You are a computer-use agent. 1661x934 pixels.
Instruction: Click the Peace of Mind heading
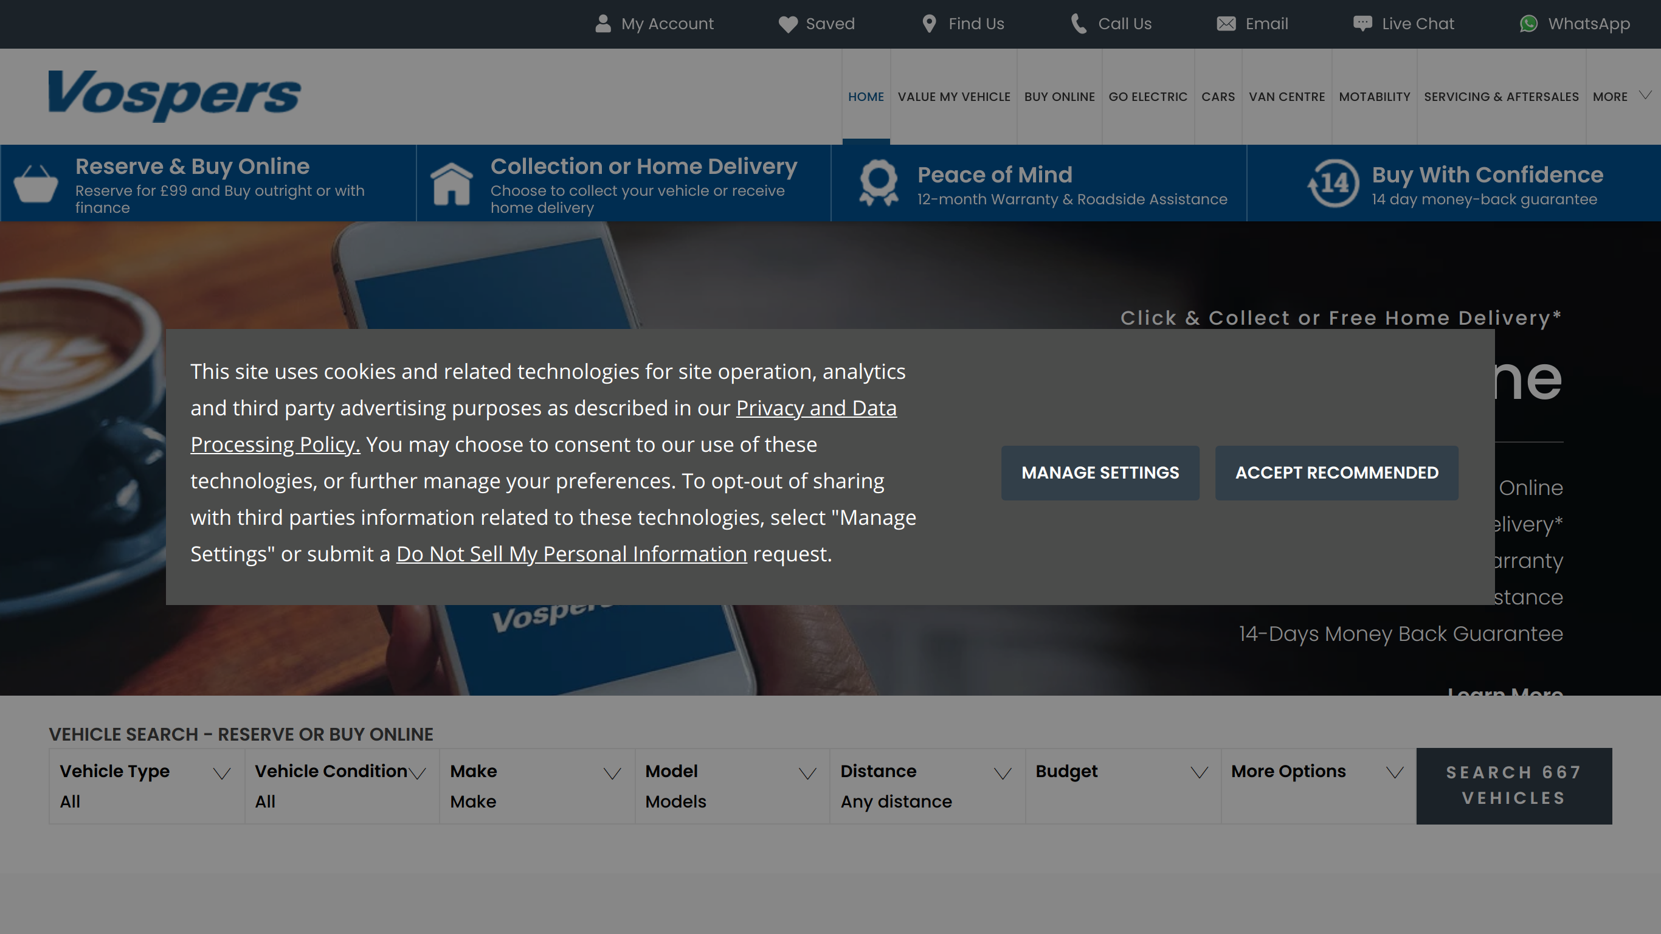click(x=994, y=175)
